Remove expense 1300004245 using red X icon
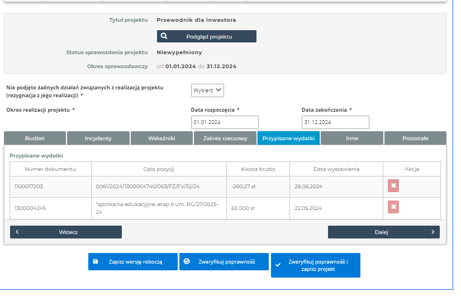 click(393, 208)
